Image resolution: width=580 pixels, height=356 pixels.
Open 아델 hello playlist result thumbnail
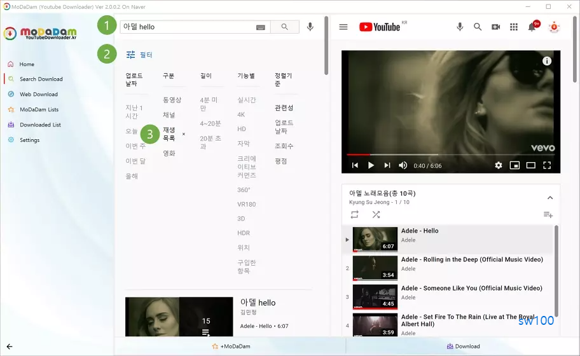[179, 317]
